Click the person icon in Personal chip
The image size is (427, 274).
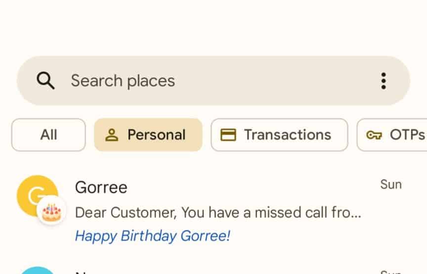tap(112, 135)
